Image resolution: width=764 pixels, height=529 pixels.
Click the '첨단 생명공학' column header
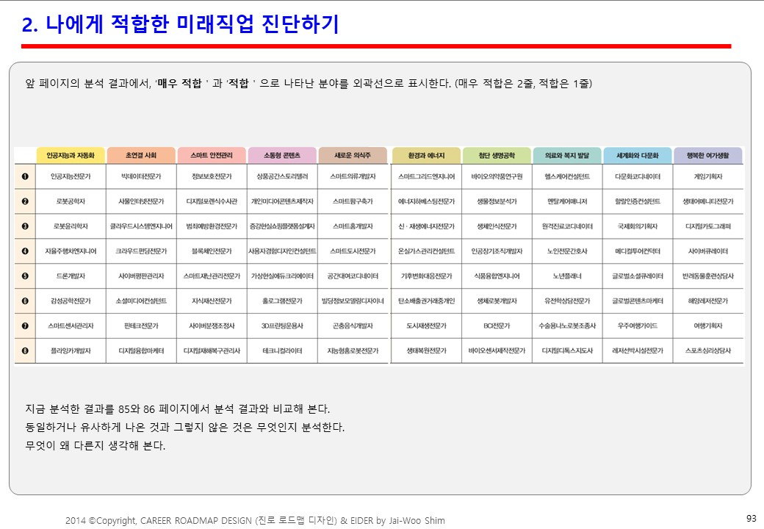click(x=497, y=155)
